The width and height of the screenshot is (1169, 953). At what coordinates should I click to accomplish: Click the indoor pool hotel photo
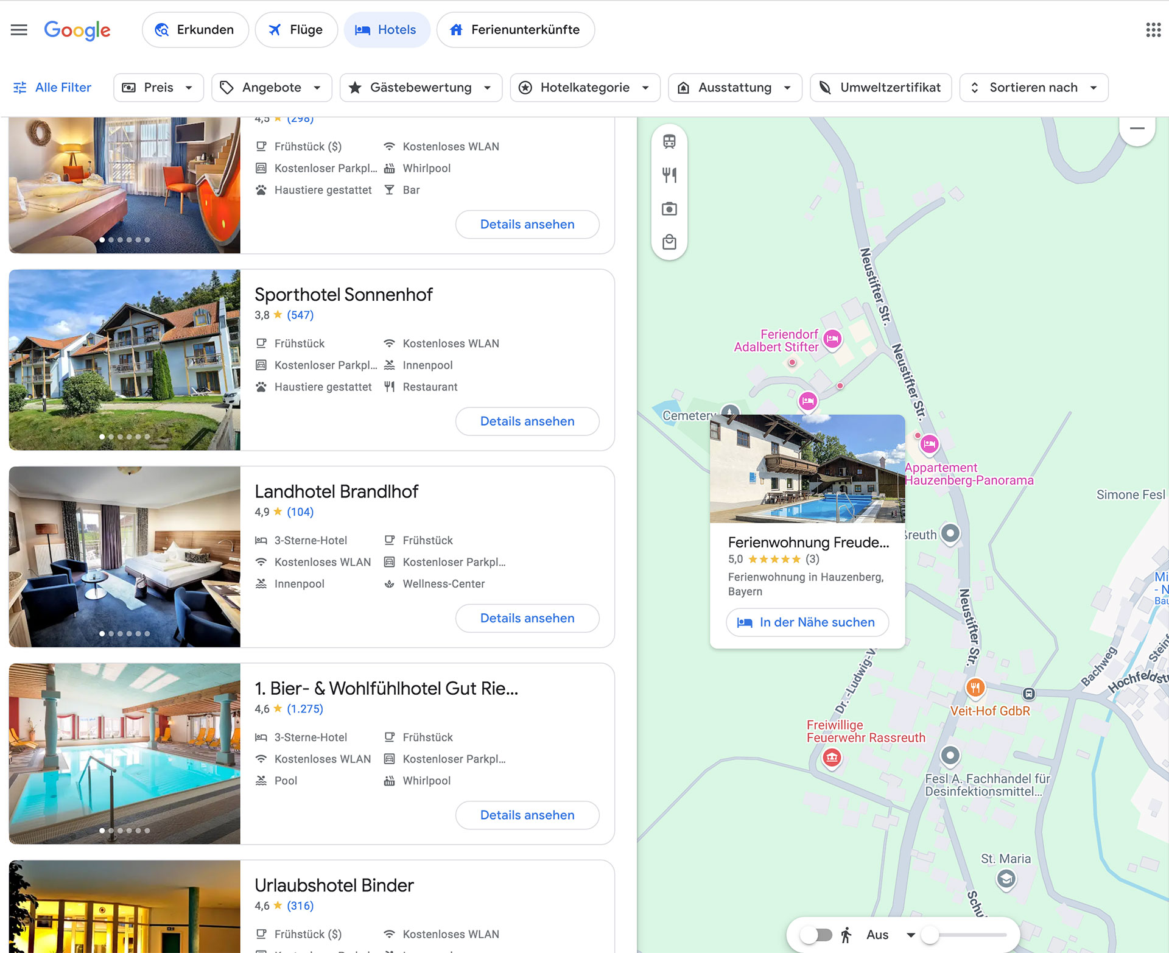[x=125, y=754]
